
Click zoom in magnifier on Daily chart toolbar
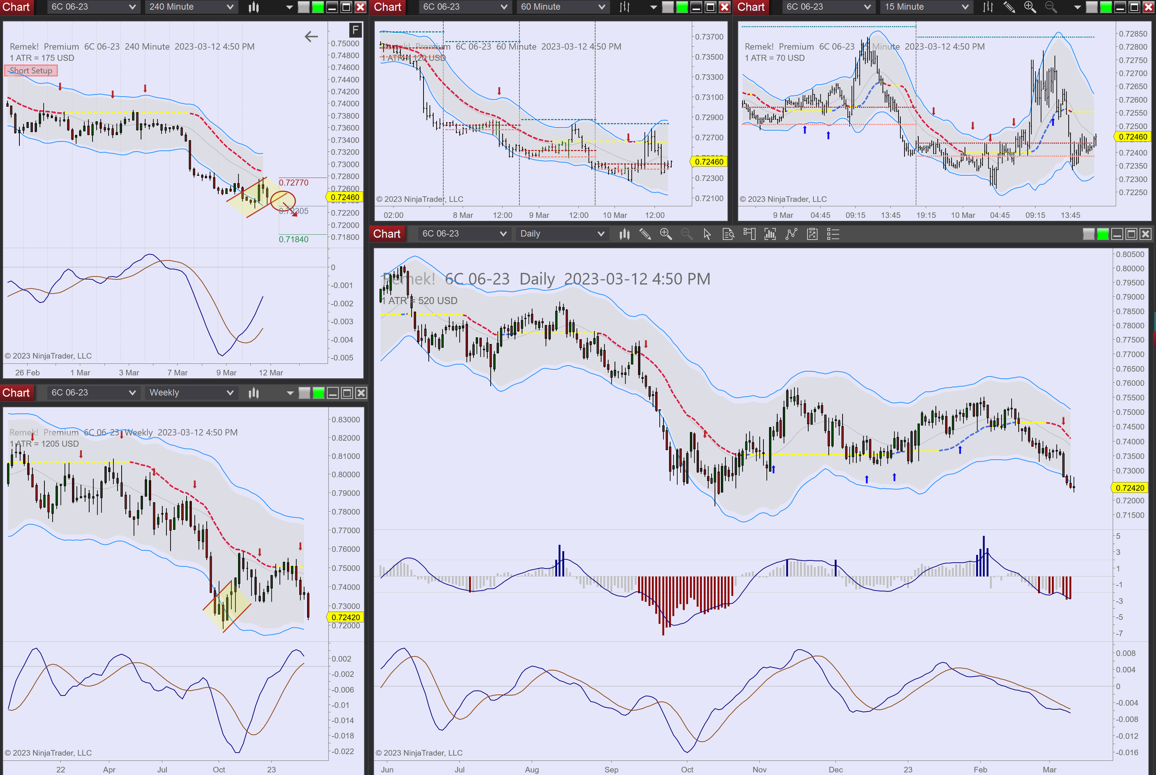(665, 234)
